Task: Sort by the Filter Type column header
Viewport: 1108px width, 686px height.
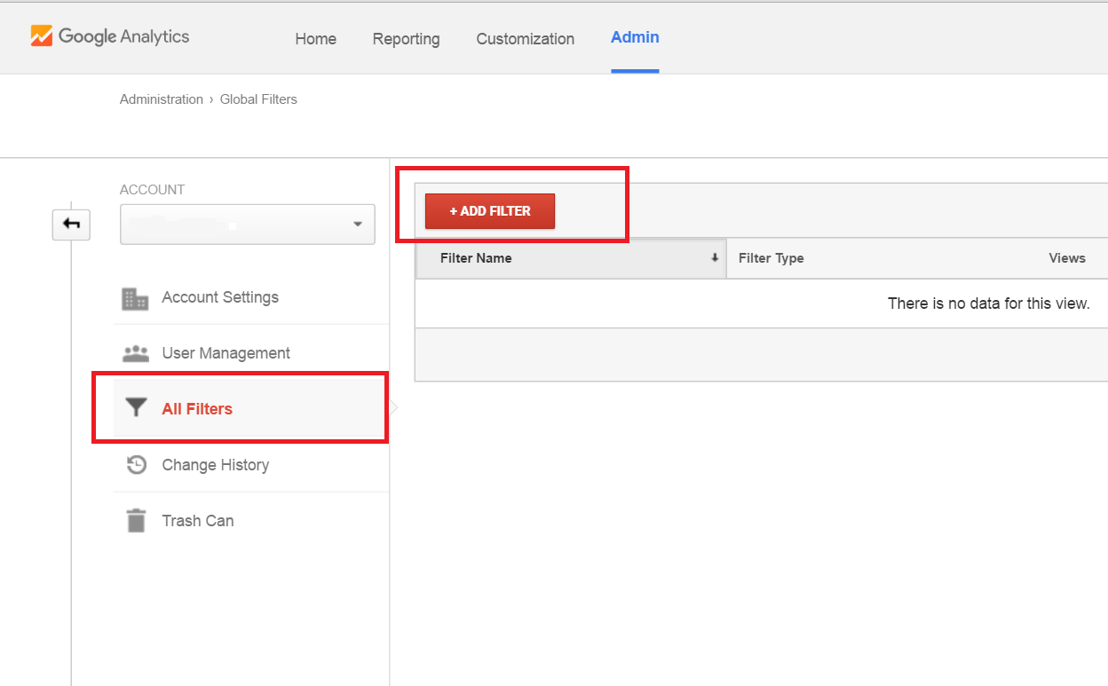Action: 771,258
